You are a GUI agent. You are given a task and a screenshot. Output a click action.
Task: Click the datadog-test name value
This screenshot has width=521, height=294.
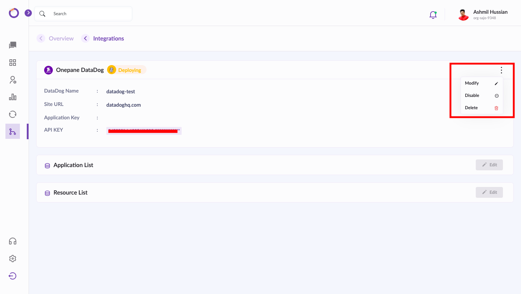pyautogui.click(x=121, y=91)
